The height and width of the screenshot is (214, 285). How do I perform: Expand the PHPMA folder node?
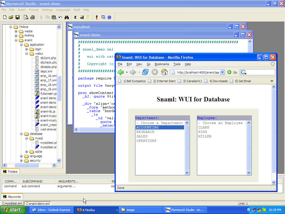tap(16, 36)
